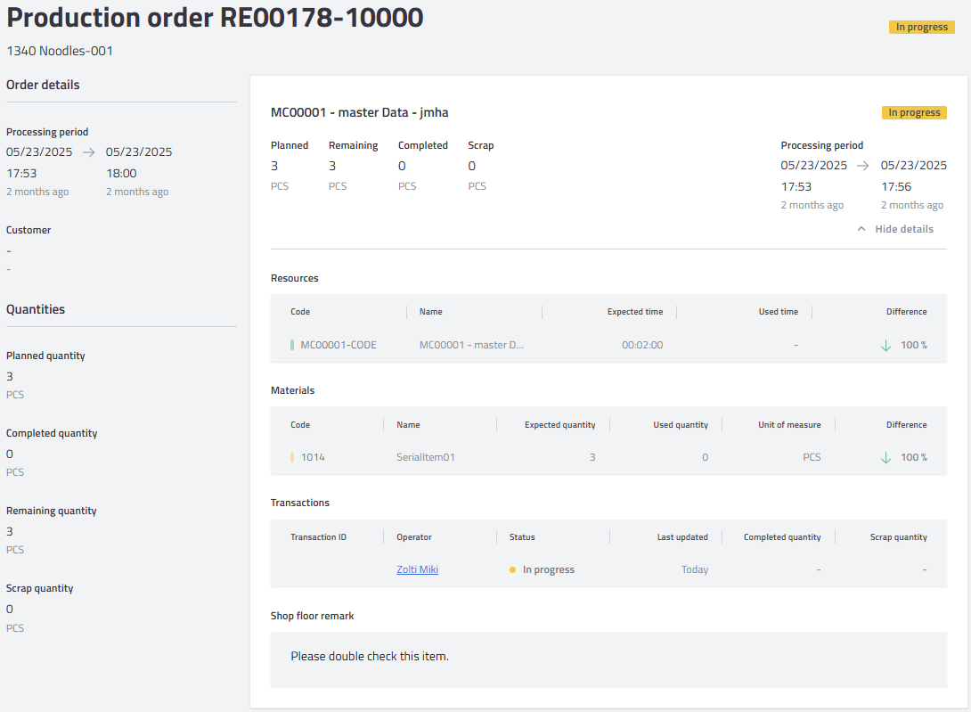
Task: Select the green decrease arrow in Resources difference
Action: click(885, 345)
